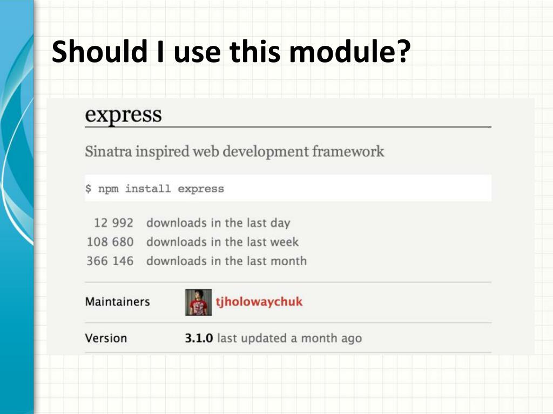Click 'downloads in the last day' text
This screenshot has height=414, width=553.
point(218,223)
